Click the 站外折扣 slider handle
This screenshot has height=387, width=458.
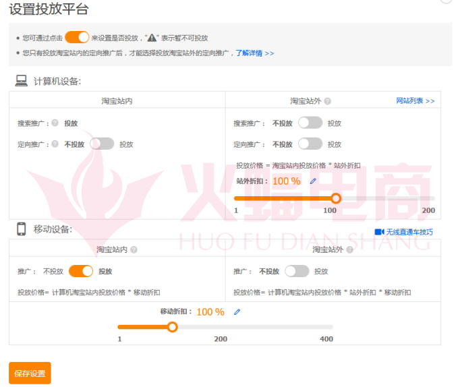336,198
